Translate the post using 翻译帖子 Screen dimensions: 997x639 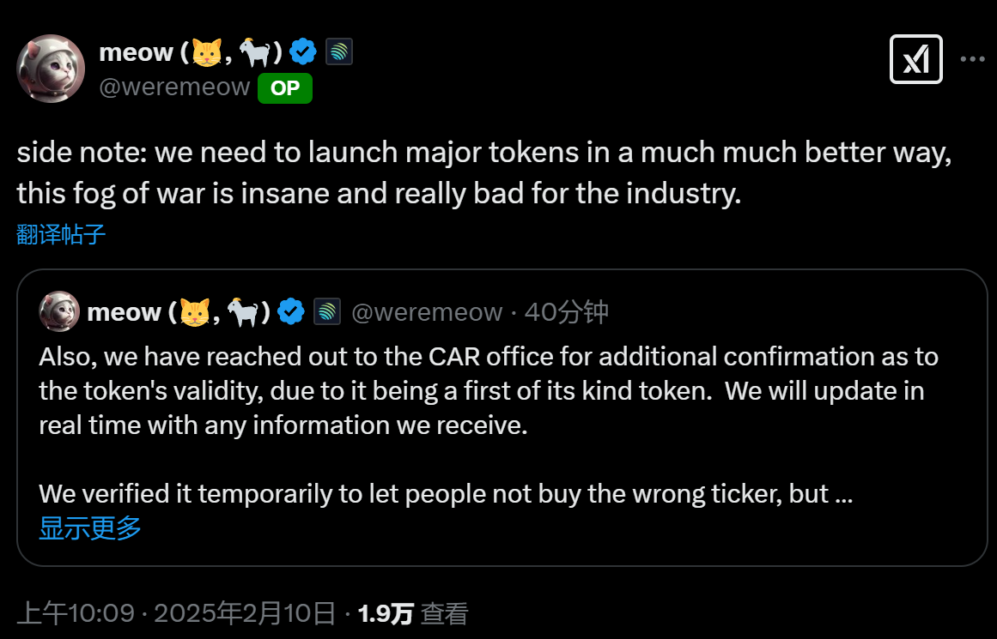click(x=58, y=233)
